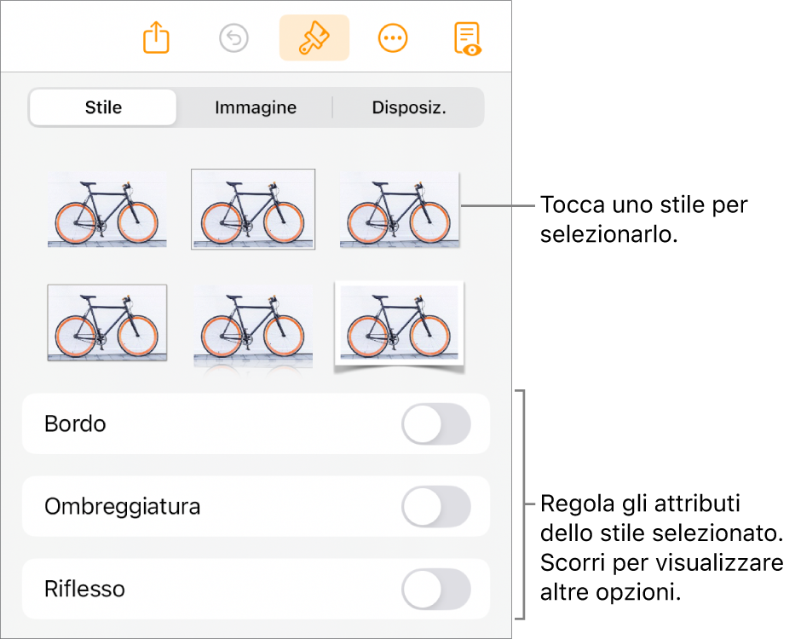The image size is (801, 639).
Task: Open the Immagine tab
Action: (256, 108)
